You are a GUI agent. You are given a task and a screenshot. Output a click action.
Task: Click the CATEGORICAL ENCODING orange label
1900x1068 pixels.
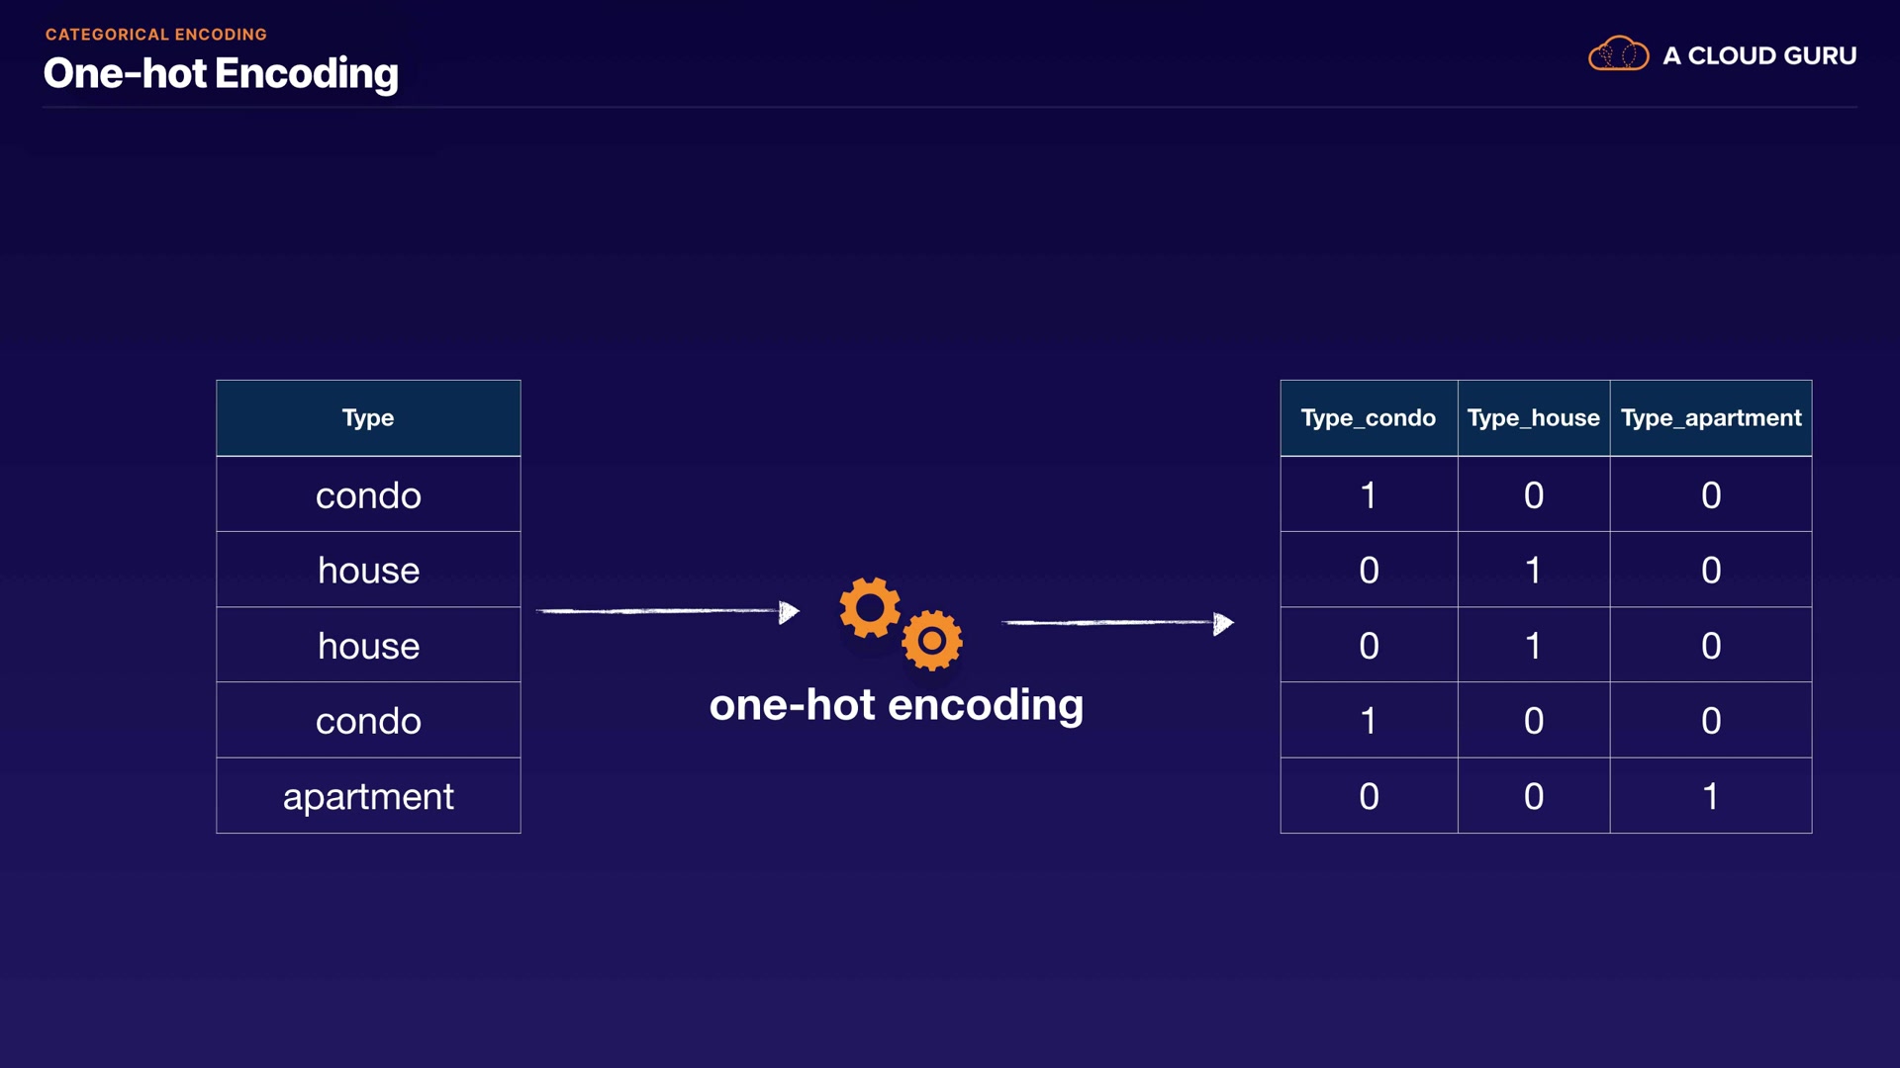click(x=156, y=35)
